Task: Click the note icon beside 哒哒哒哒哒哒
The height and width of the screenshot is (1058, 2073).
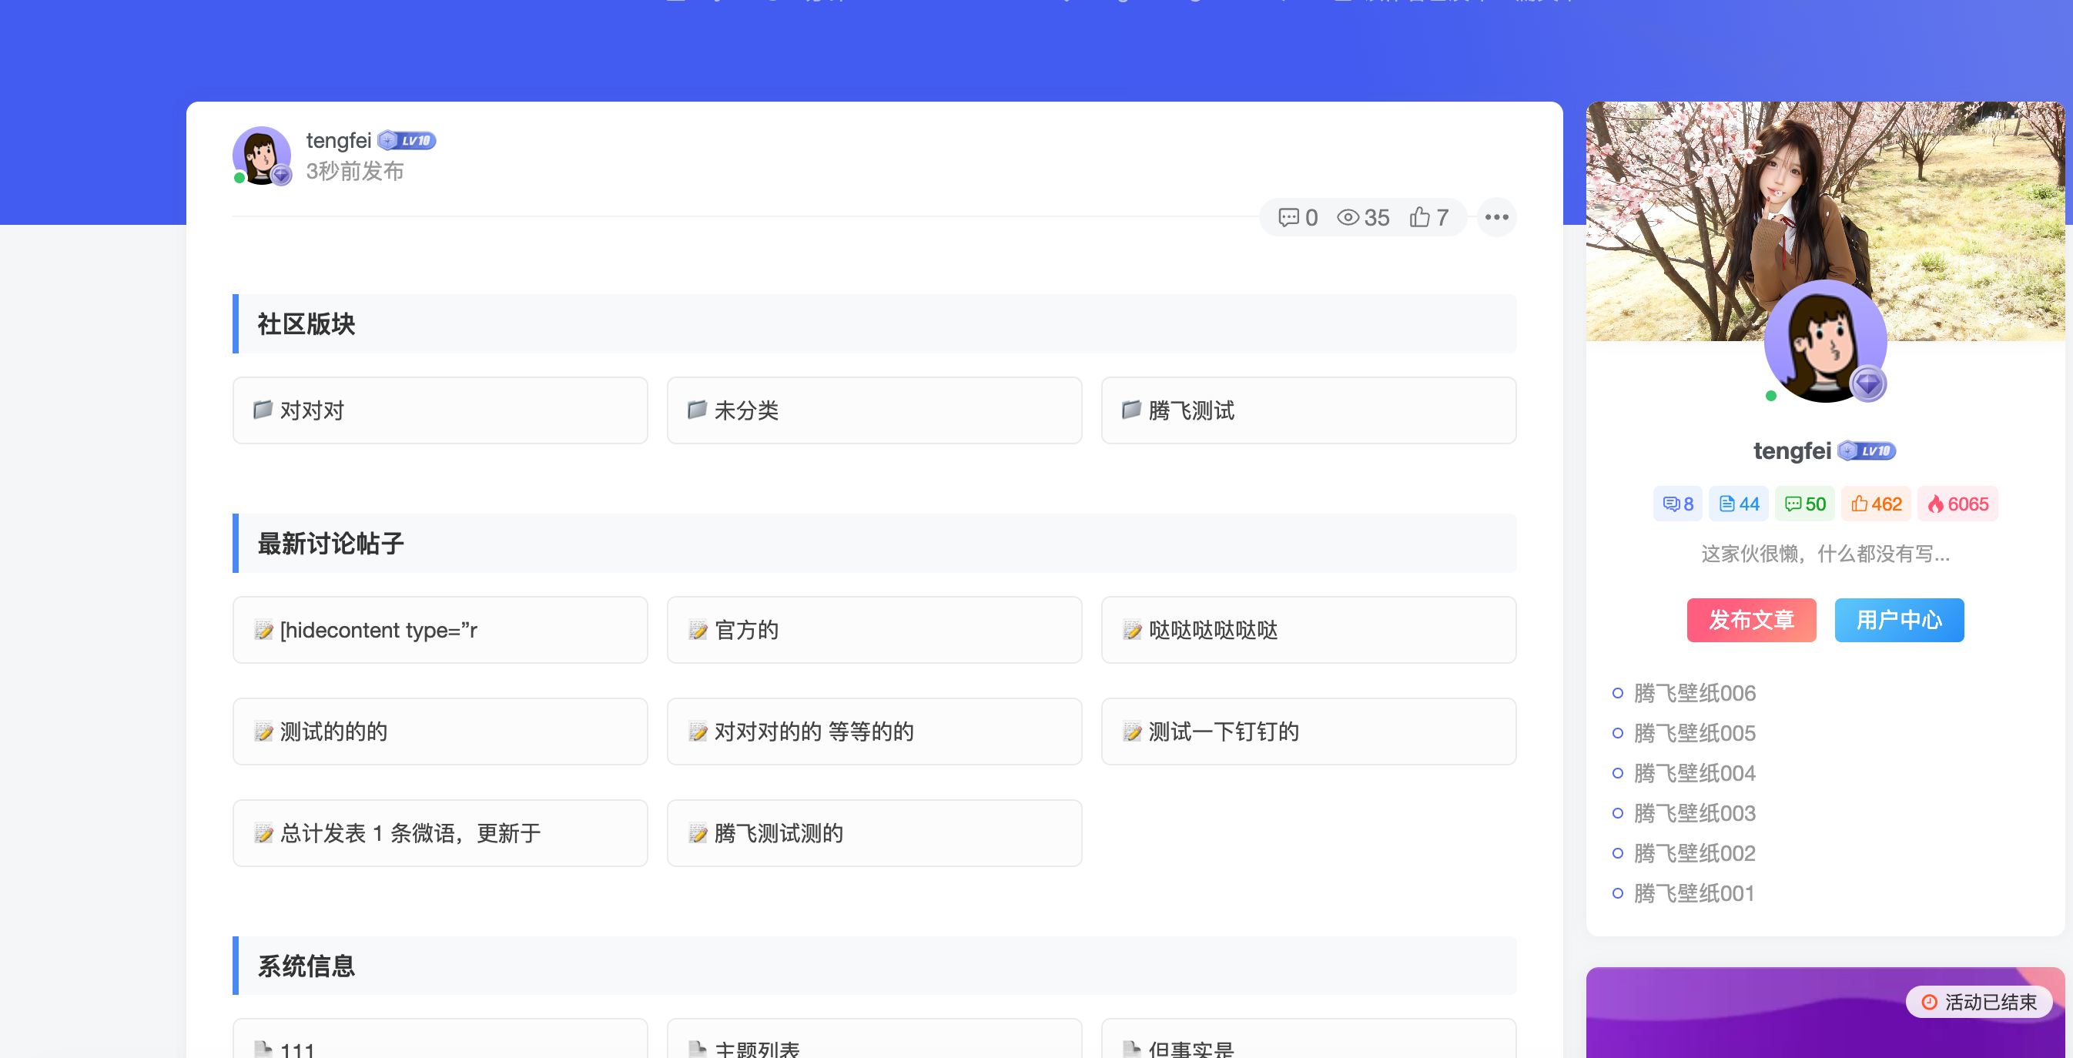Action: [1132, 630]
